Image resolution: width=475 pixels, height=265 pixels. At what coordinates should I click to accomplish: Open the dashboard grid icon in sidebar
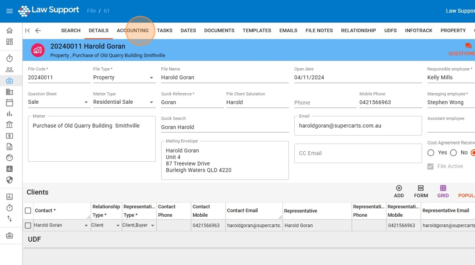[x=9, y=42]
